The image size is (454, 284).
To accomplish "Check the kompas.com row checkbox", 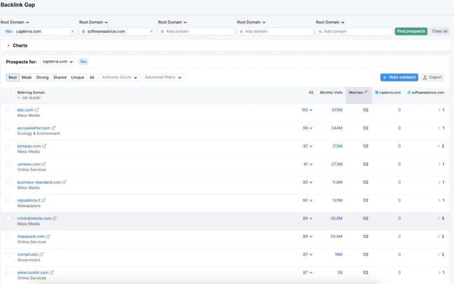I will [x=8, y=146].
